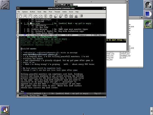Click summary pane scrollbar up arrow
Viewport: 153px width, 115px height.
coord(18,20)
